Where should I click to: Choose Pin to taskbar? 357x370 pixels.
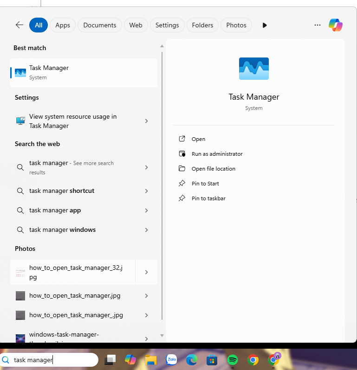tap(208, 198)
